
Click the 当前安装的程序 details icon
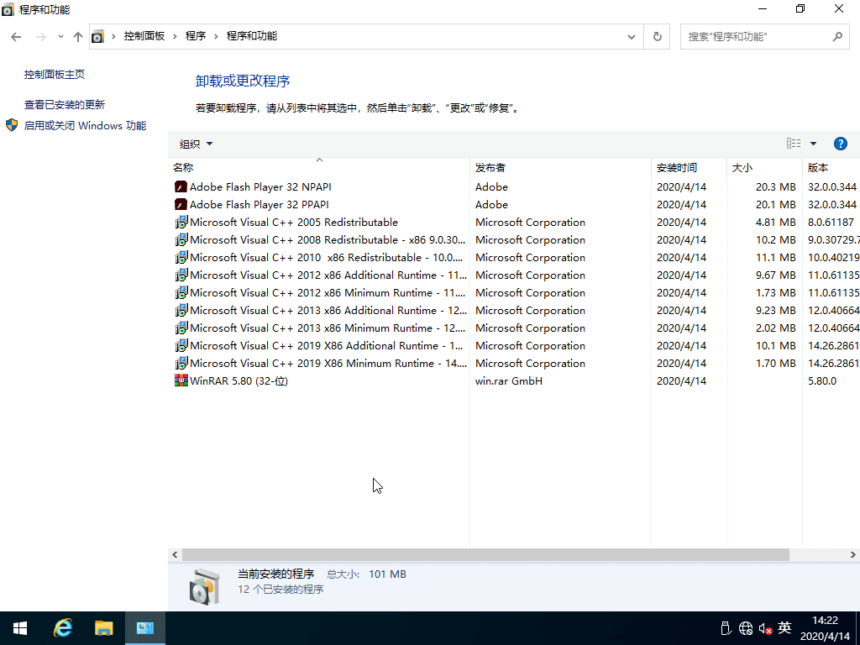coord(205,586)
